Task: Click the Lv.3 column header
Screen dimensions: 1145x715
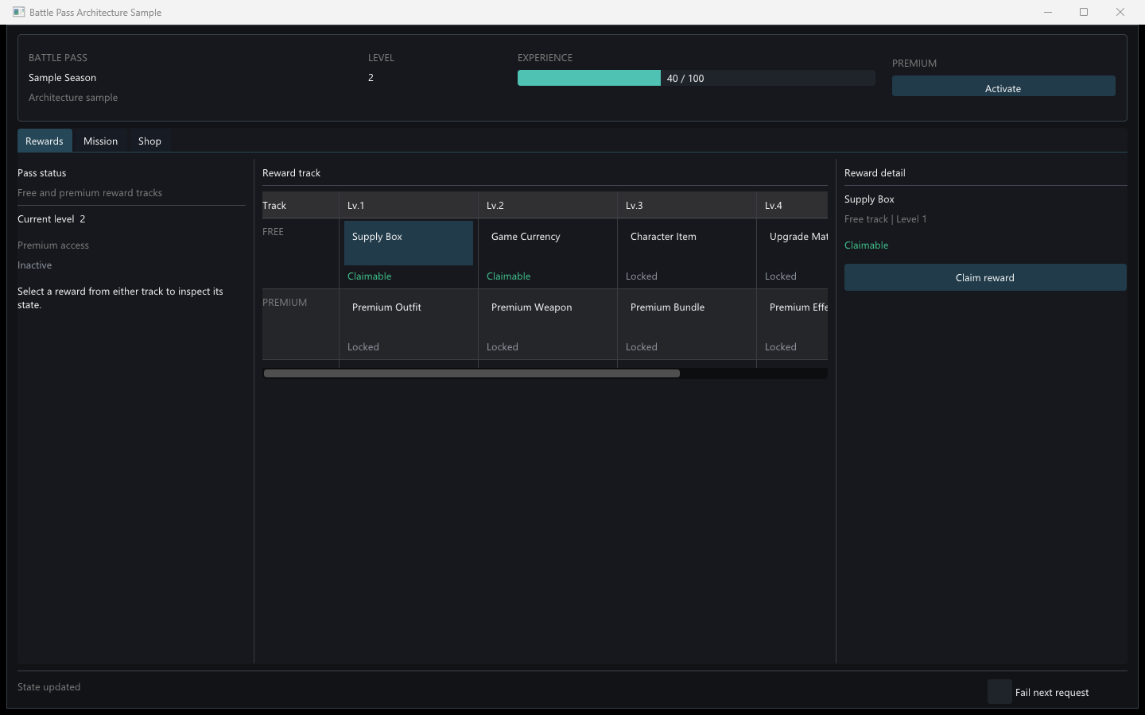Action: click(x=687, y=205)
